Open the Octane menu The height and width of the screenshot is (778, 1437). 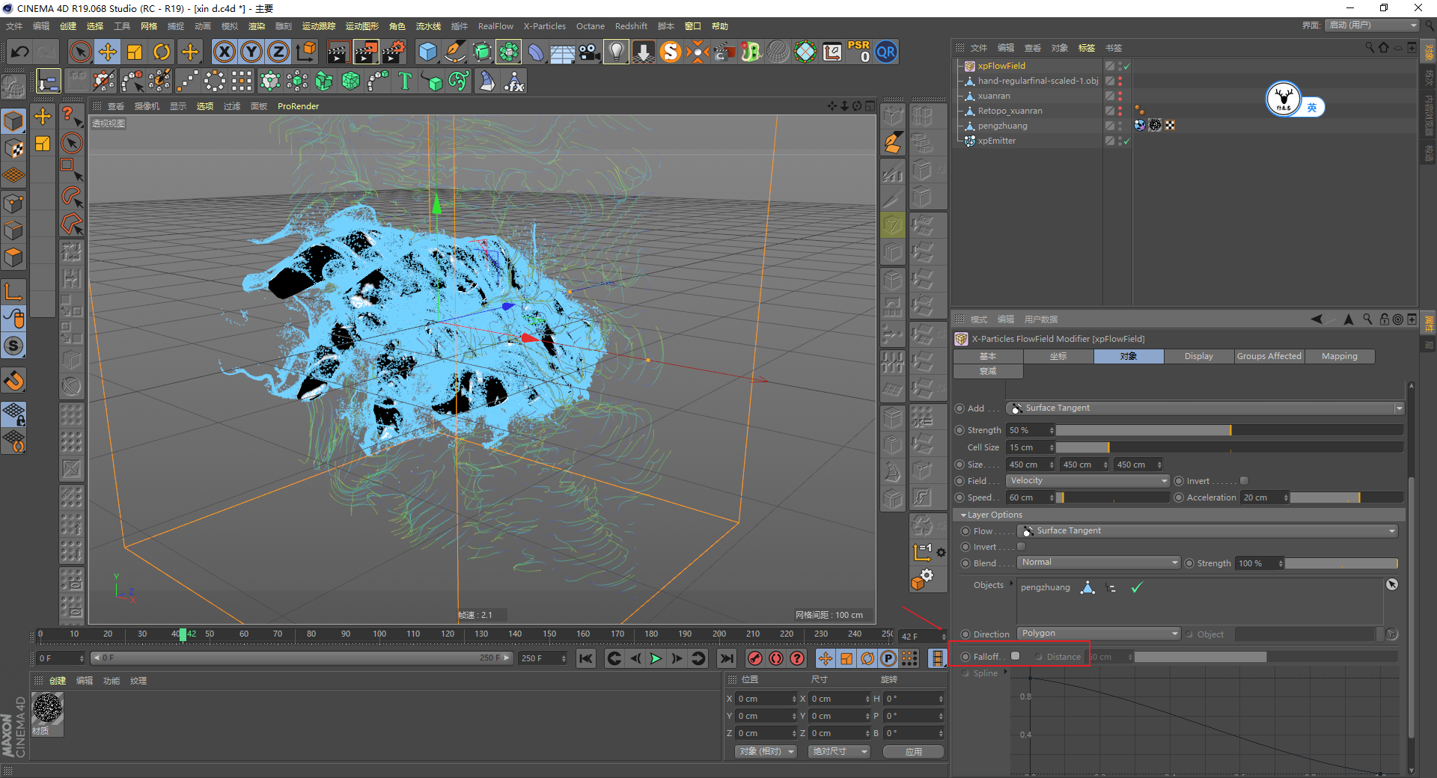click(590, 26)
